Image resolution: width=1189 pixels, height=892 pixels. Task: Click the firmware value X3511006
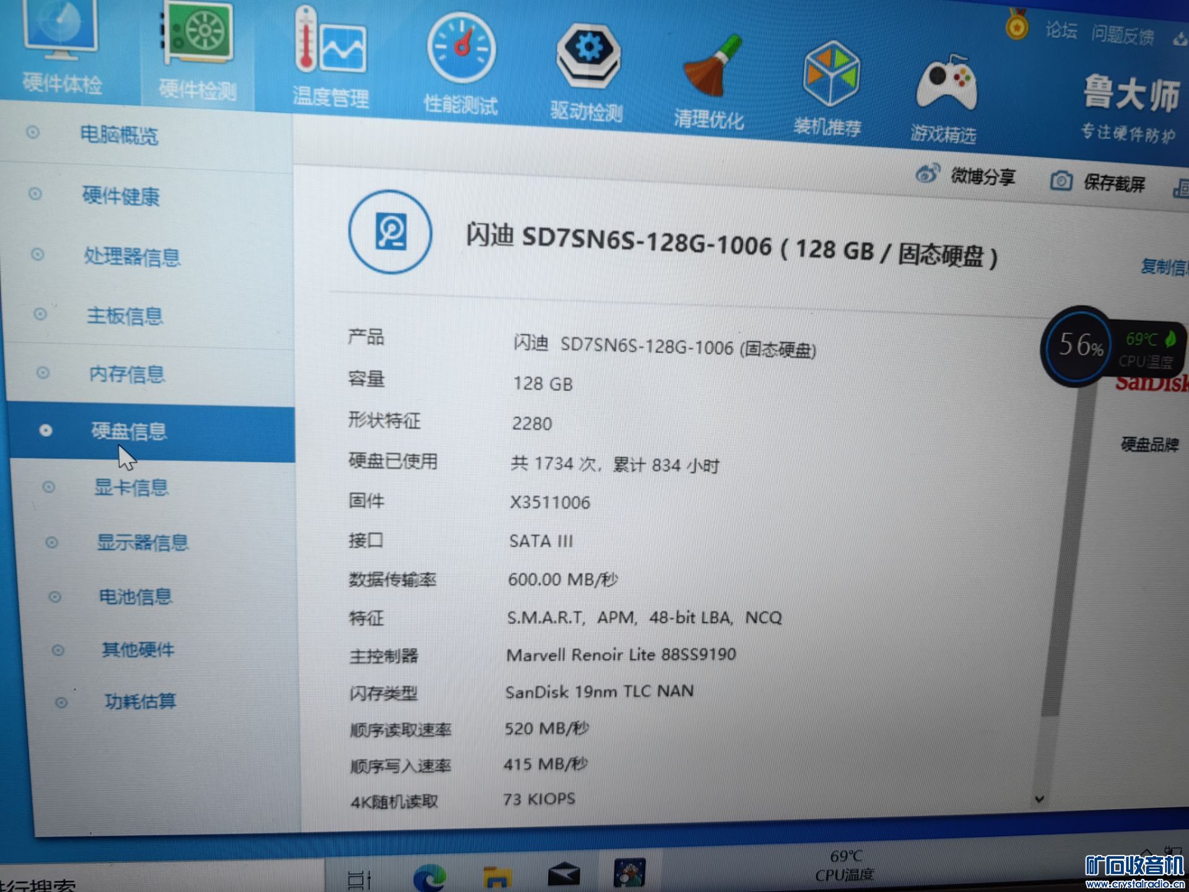pyautogui.click(x=550, y=502)
